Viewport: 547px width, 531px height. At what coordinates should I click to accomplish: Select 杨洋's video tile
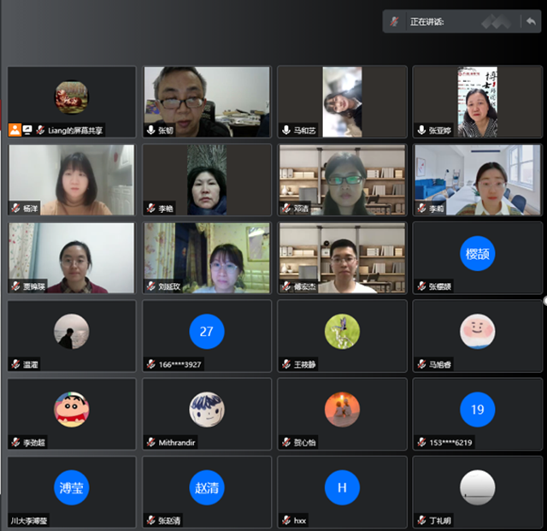click(72, 180)
